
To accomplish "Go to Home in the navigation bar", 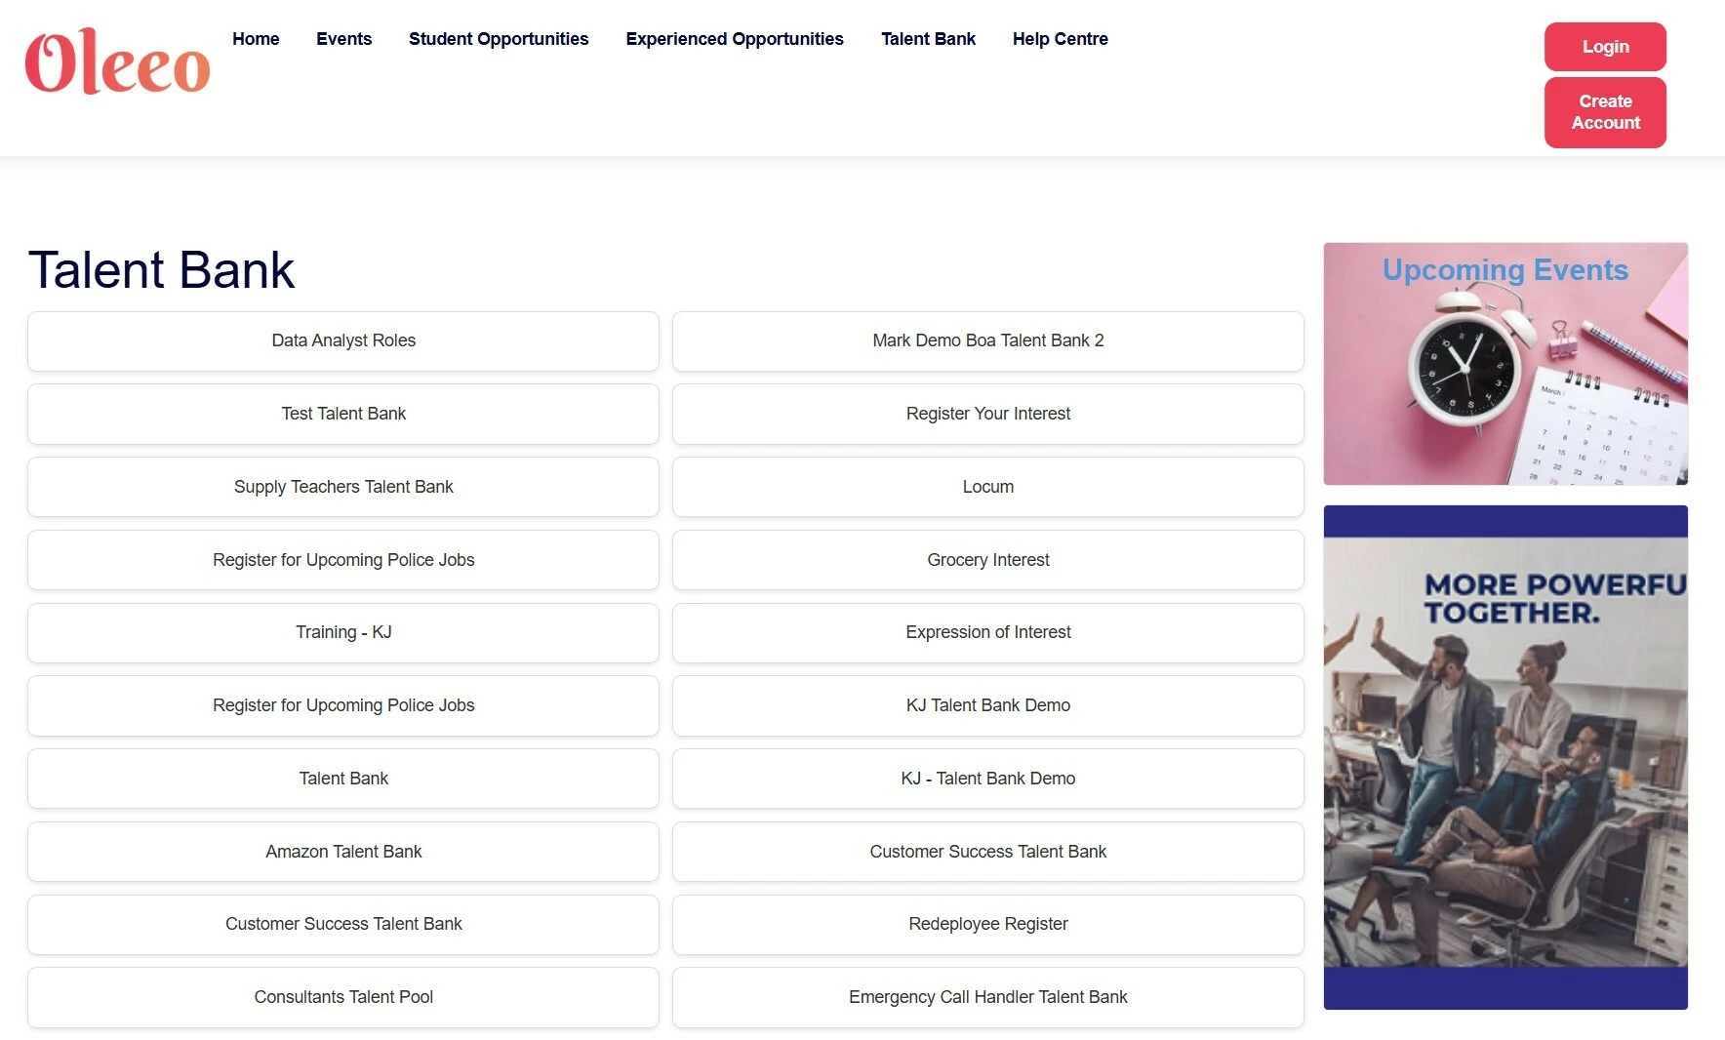I will pos(256,39).
